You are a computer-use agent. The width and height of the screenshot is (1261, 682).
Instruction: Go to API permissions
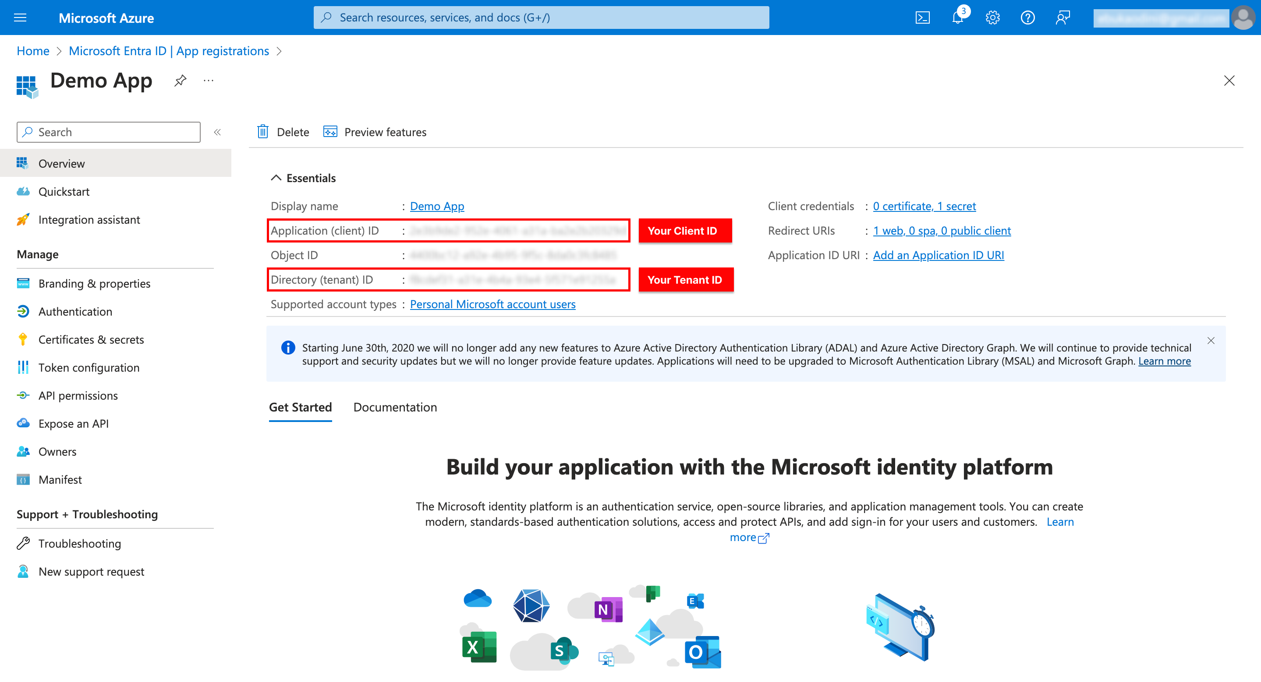click(78, 396)
